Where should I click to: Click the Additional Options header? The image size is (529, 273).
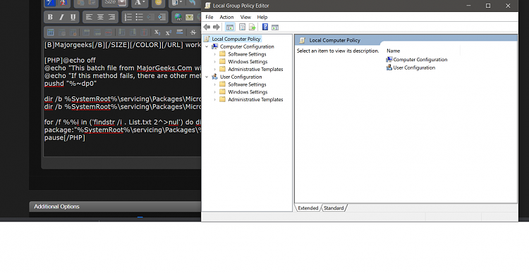click(56, 206)
